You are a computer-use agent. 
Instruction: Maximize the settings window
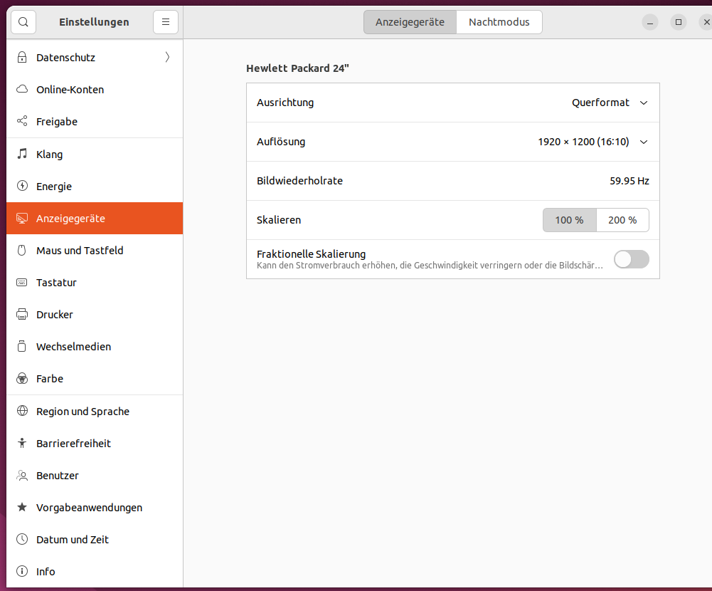679,22
